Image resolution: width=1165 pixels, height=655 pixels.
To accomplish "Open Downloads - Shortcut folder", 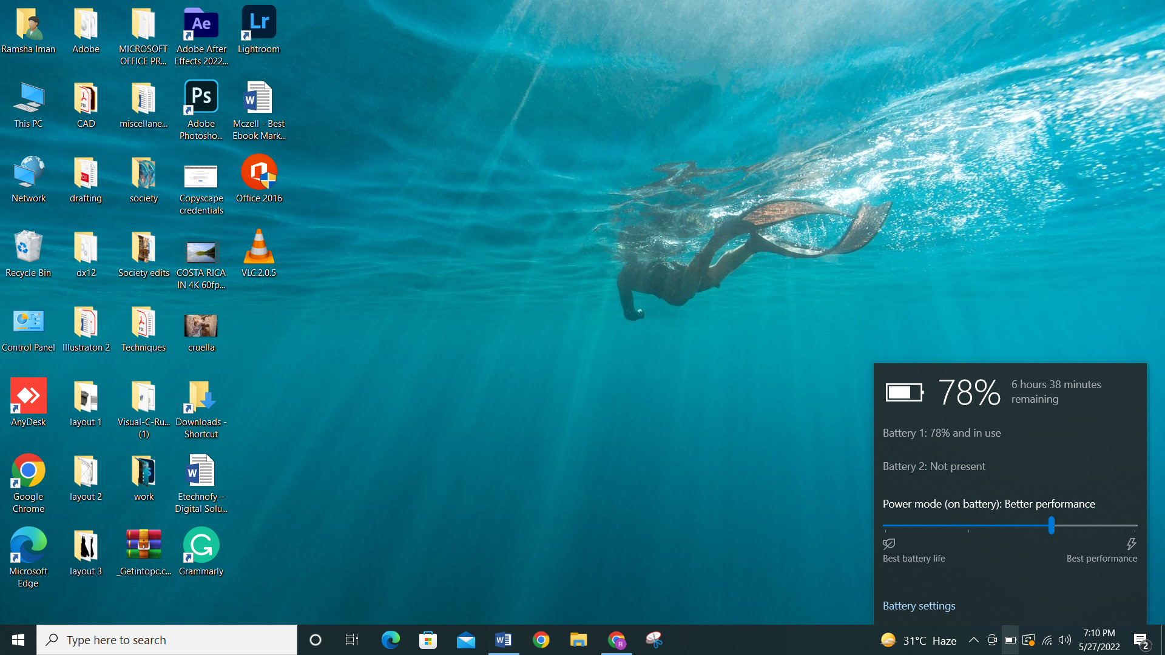I will (x=201, y=409).
